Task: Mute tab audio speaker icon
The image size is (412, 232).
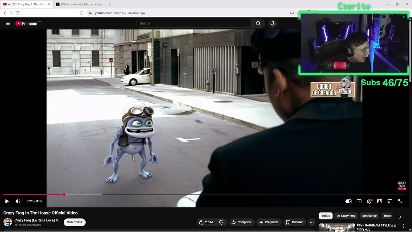Action: coord(9,4)
